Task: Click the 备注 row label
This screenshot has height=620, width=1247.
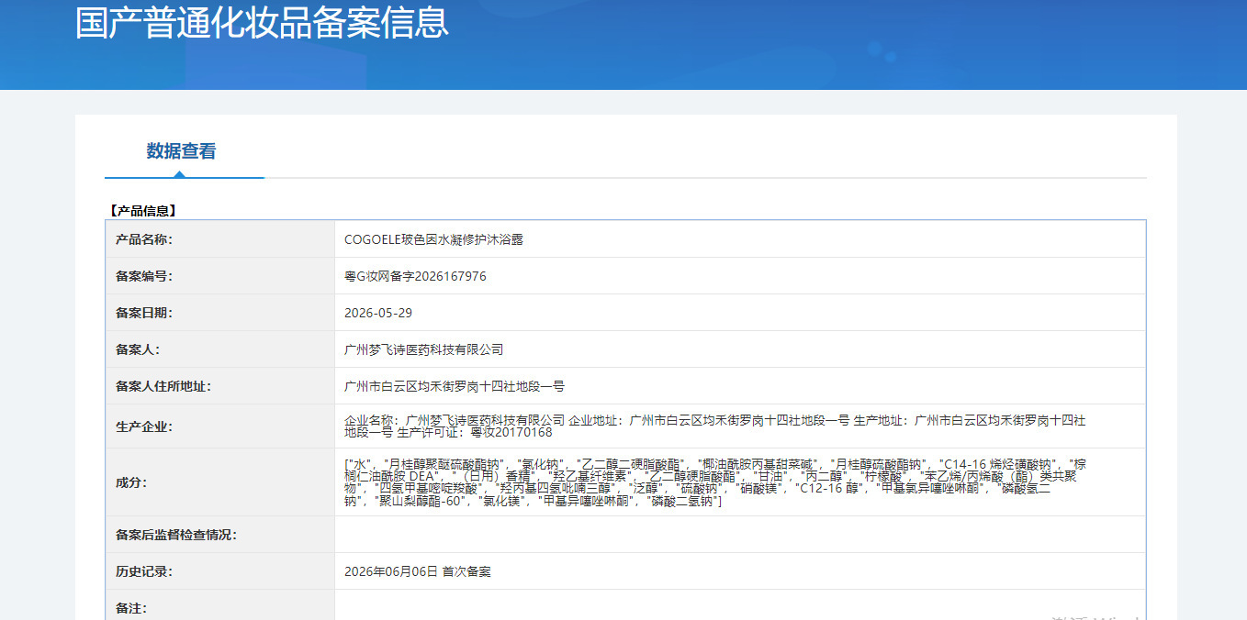Action: pos(131,608)
